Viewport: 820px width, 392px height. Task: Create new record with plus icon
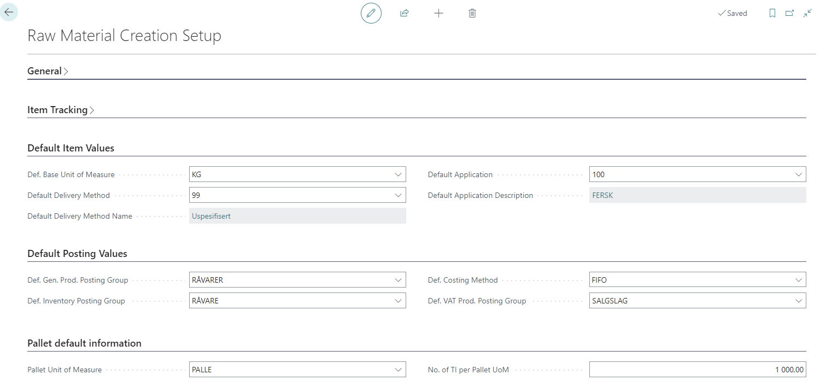coord(438,13)
